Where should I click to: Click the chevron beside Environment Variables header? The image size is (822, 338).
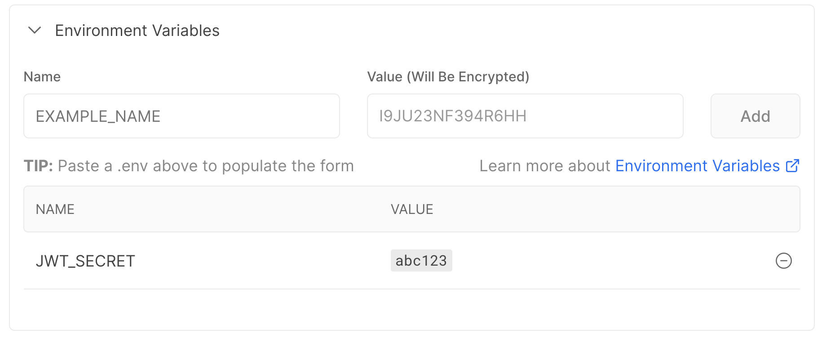point(35,31)
